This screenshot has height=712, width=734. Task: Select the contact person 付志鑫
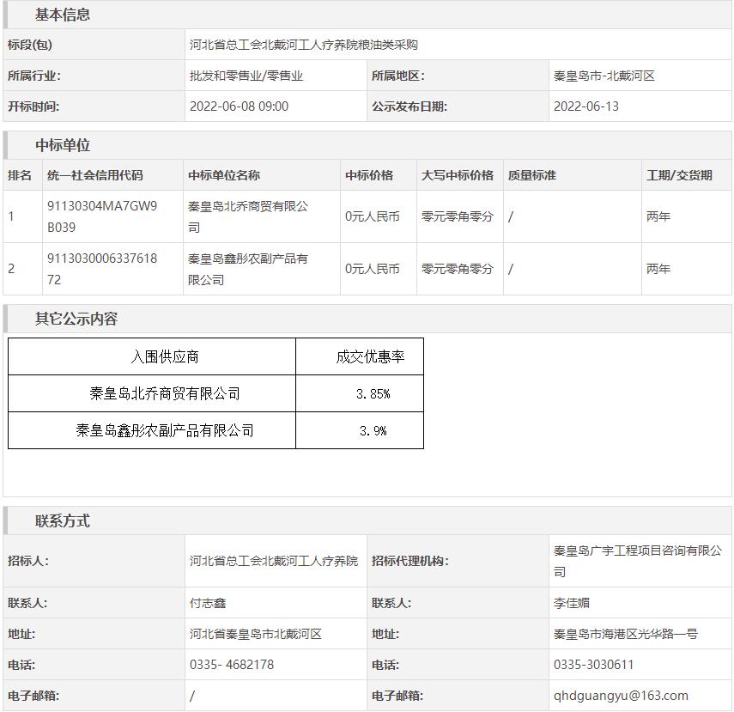coord(208,603)
